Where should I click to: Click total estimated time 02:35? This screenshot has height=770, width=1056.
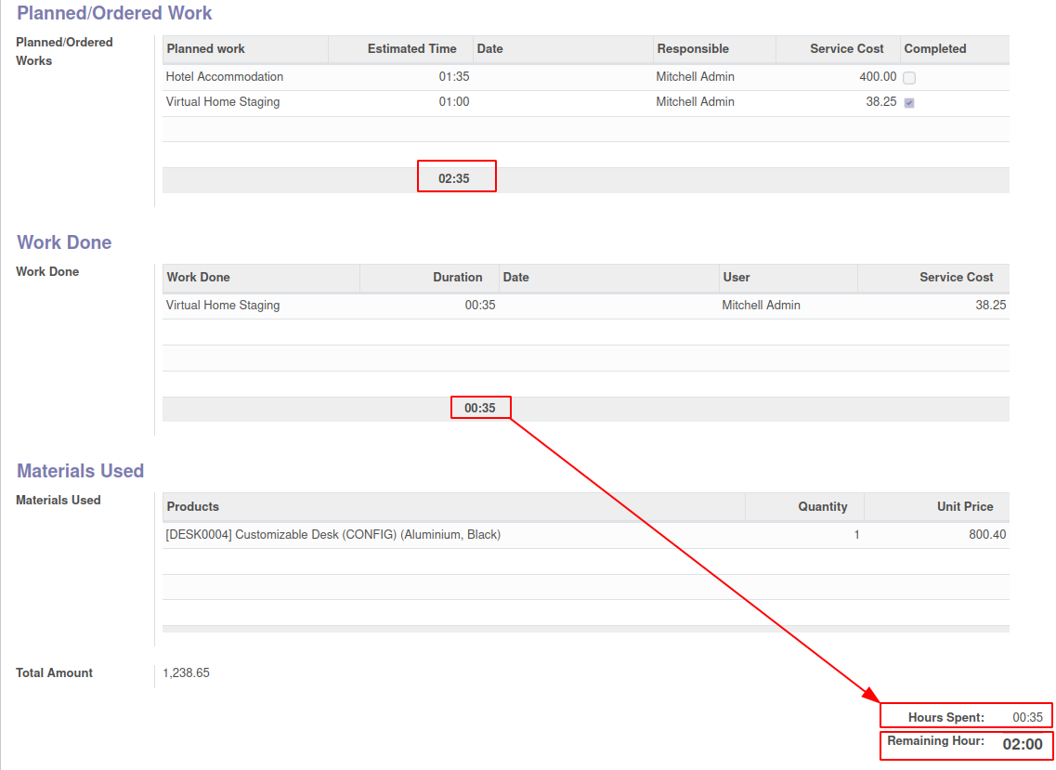coord(454,178)
